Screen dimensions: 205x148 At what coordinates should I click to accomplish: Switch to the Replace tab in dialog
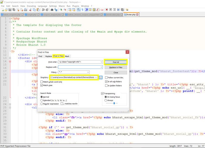tap(49, 56)
